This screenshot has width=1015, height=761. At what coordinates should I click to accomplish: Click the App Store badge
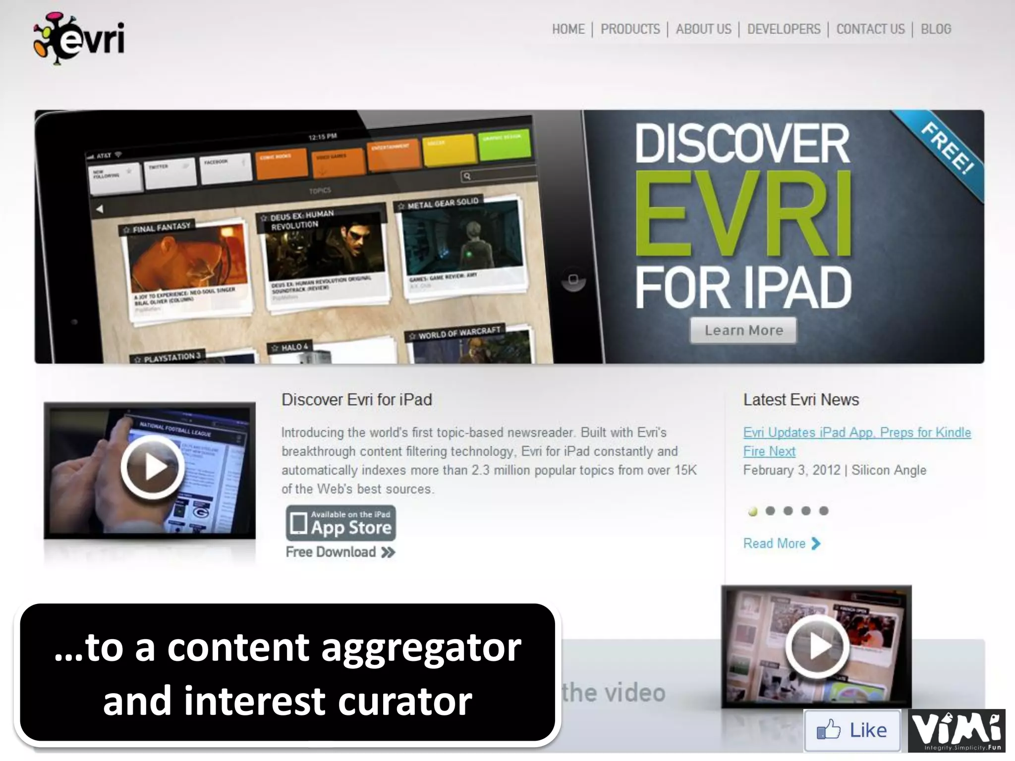tap(340, 523)
